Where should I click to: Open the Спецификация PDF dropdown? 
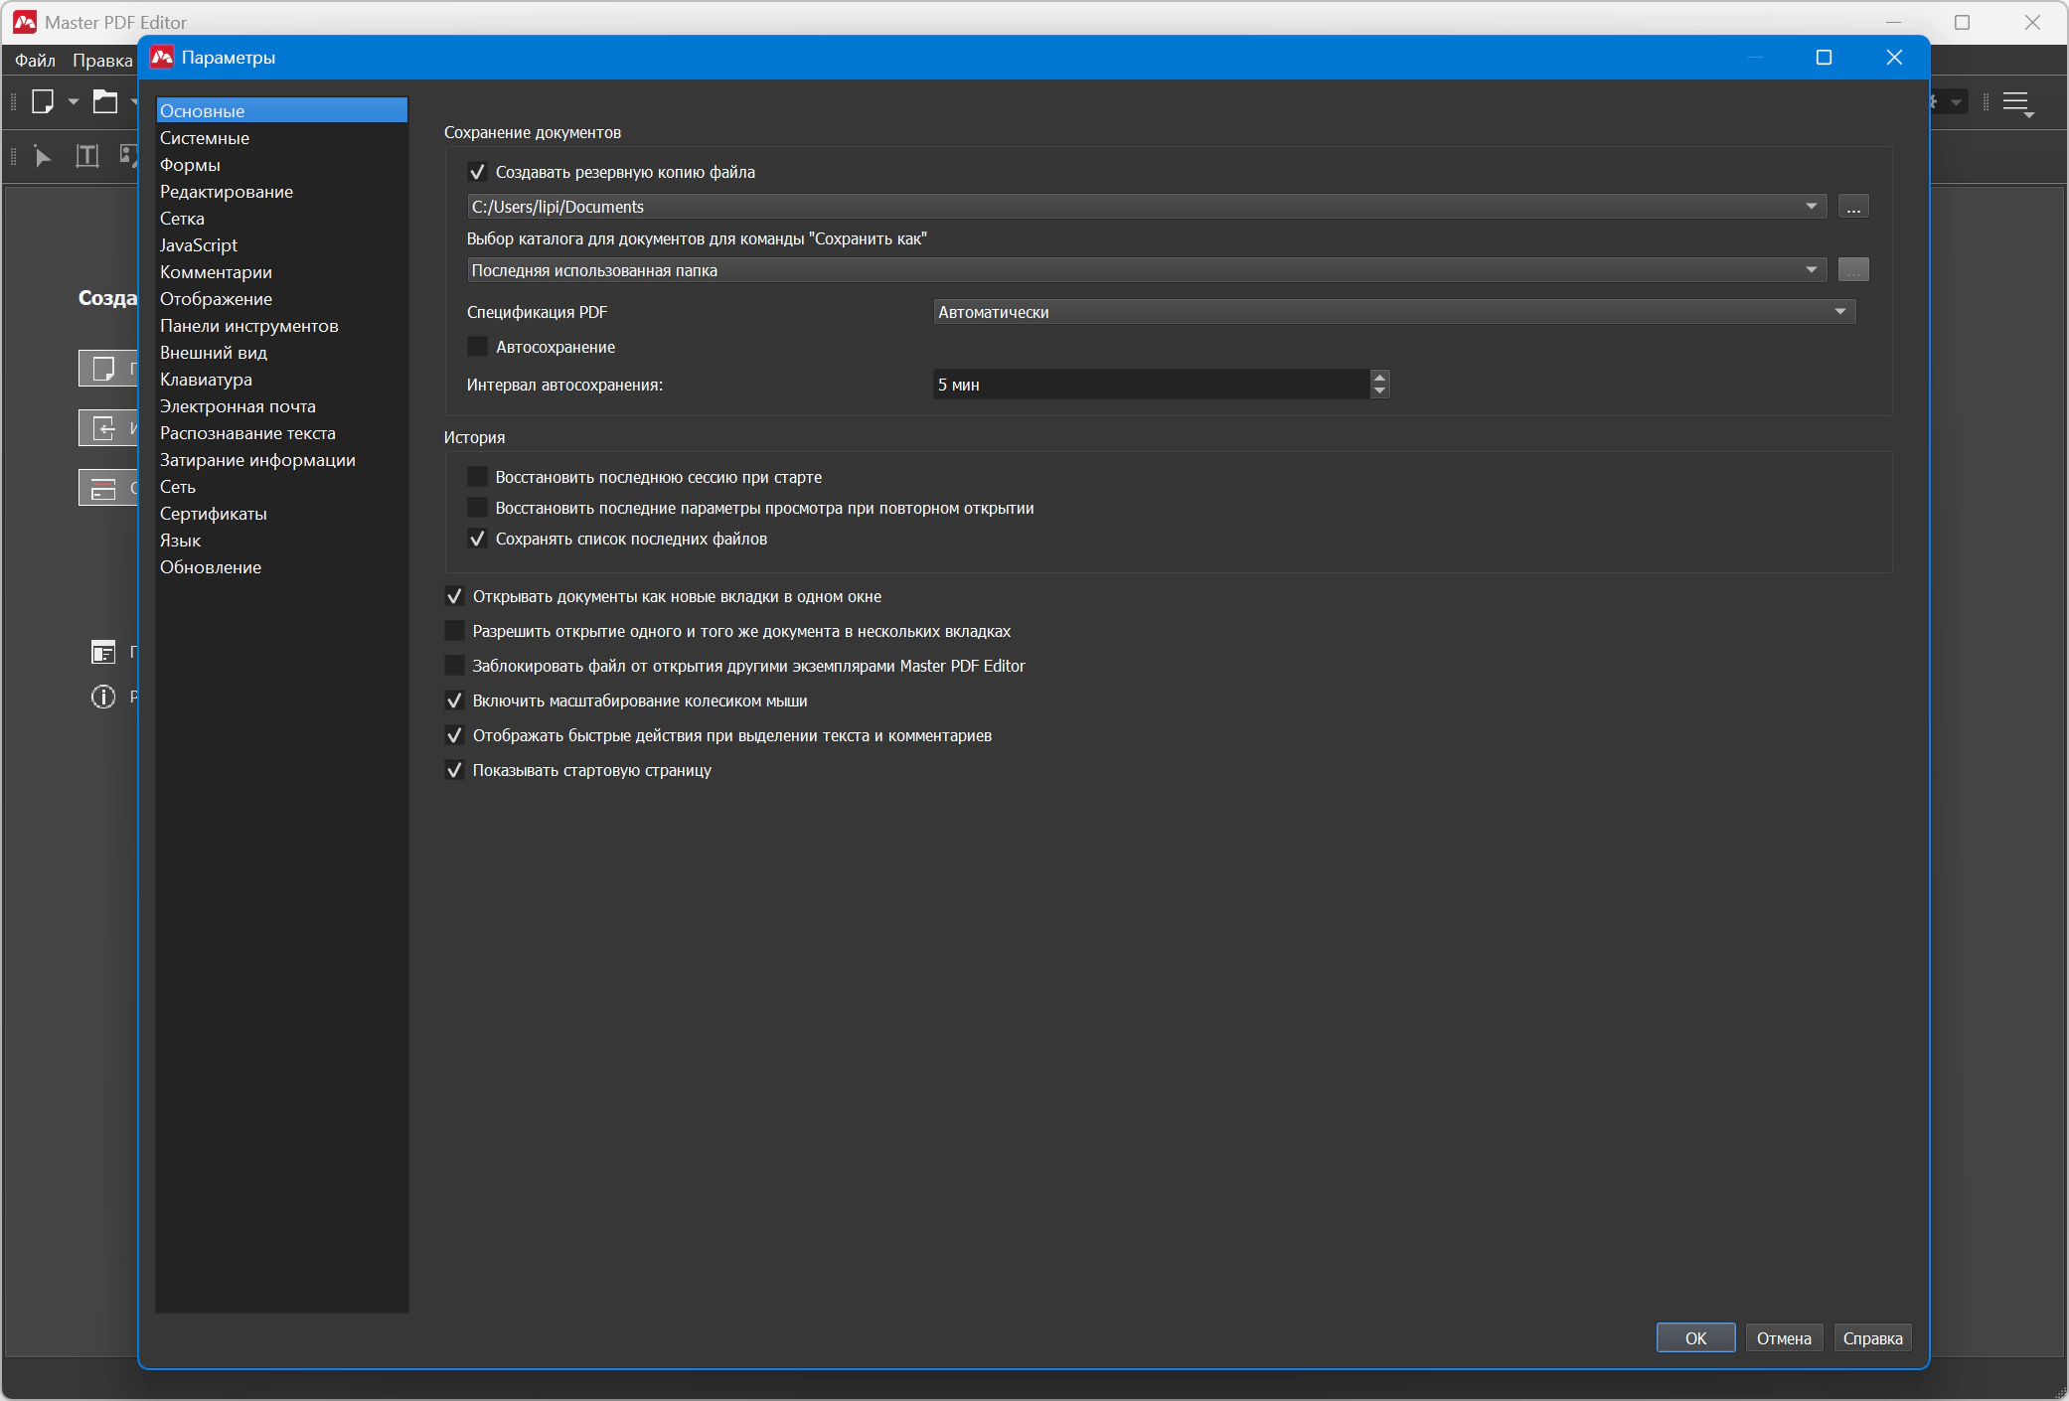click(x=1393, y=312)
